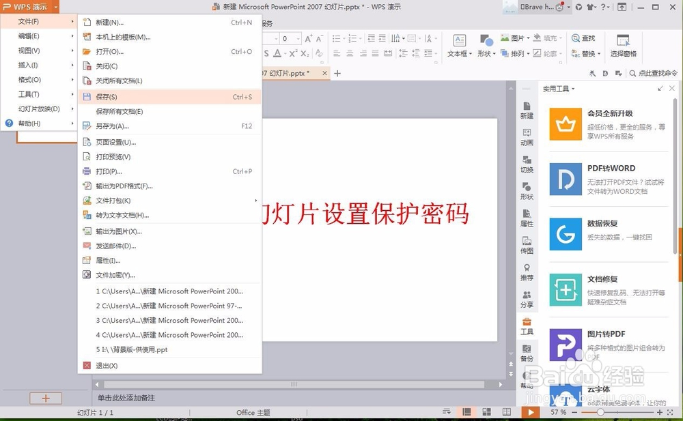683x421 pixels.
Task: Open font color dropdown arrow
Action: click(x=285, y=53)
